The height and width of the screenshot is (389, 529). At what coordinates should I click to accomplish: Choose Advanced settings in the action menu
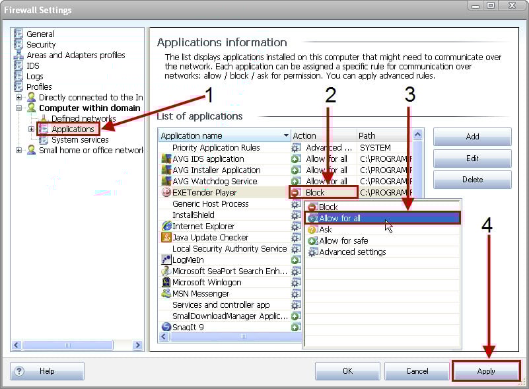click(382, 252)
